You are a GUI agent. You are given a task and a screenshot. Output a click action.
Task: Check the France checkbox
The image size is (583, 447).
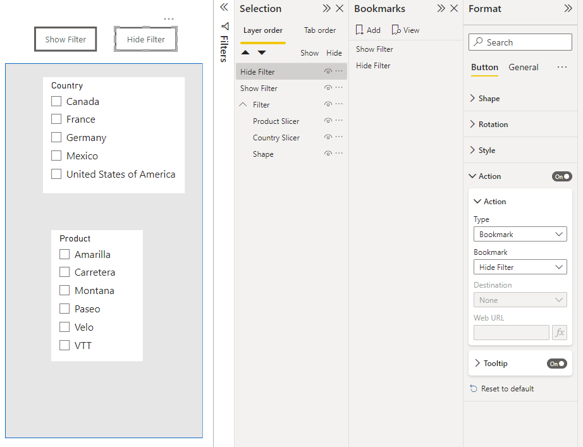tap(56, 119)
